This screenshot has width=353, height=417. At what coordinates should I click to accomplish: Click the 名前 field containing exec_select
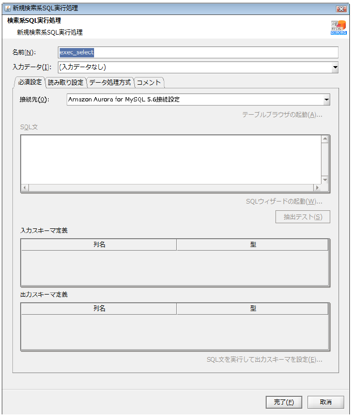point(198,52)
